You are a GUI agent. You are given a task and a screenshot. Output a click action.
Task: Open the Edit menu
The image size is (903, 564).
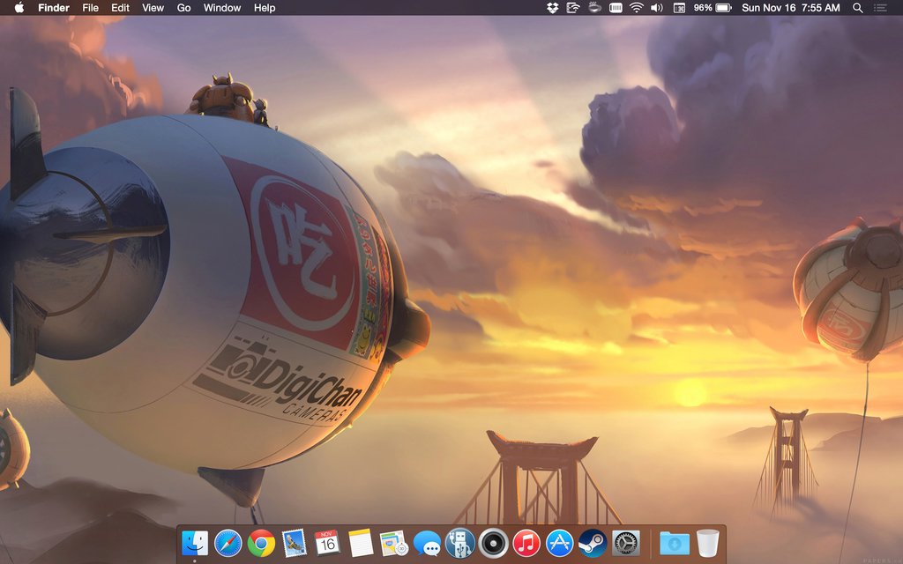click(120, 7)
